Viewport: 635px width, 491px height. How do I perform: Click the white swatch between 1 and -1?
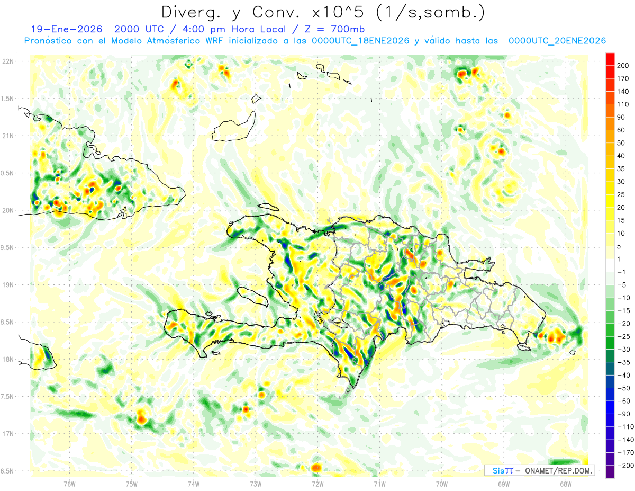pyautogui.click(x=610, y=265)
